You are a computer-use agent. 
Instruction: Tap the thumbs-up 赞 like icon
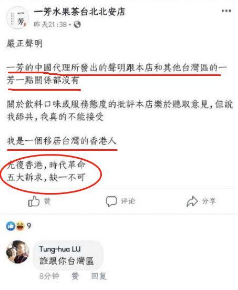click(x=34, y=201)
